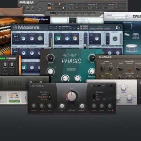Click the Filter 1 fader handle in Massive
This screenshot has height=141, width=141.
[81, 39]
